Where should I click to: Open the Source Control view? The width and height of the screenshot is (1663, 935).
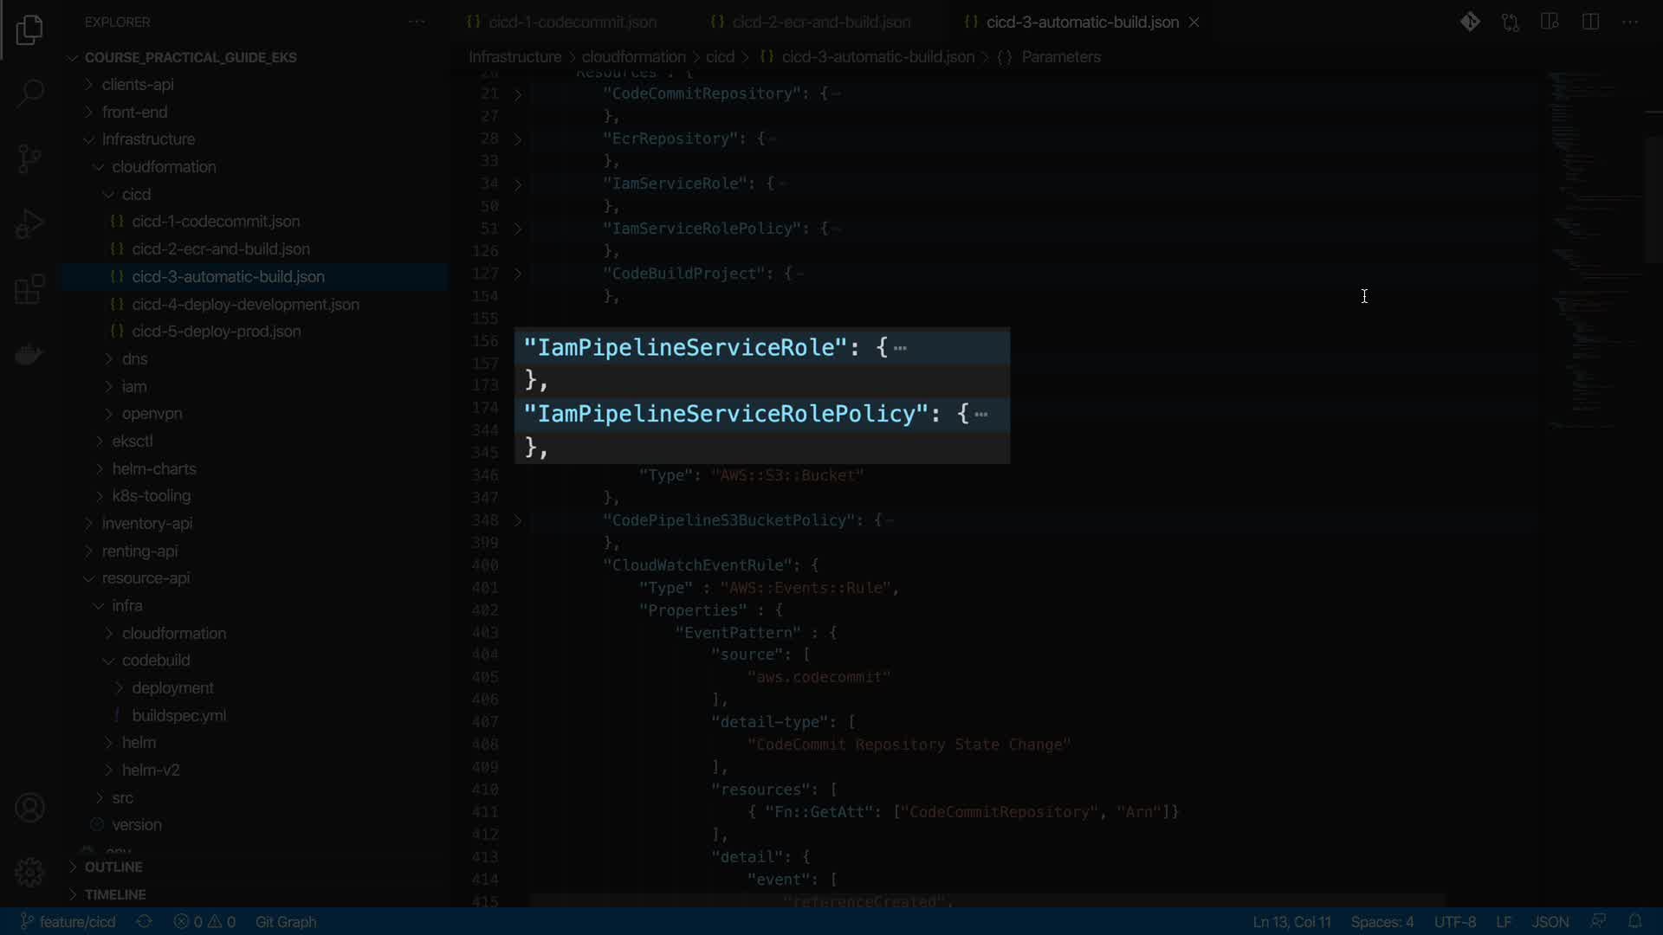(29, 158)
